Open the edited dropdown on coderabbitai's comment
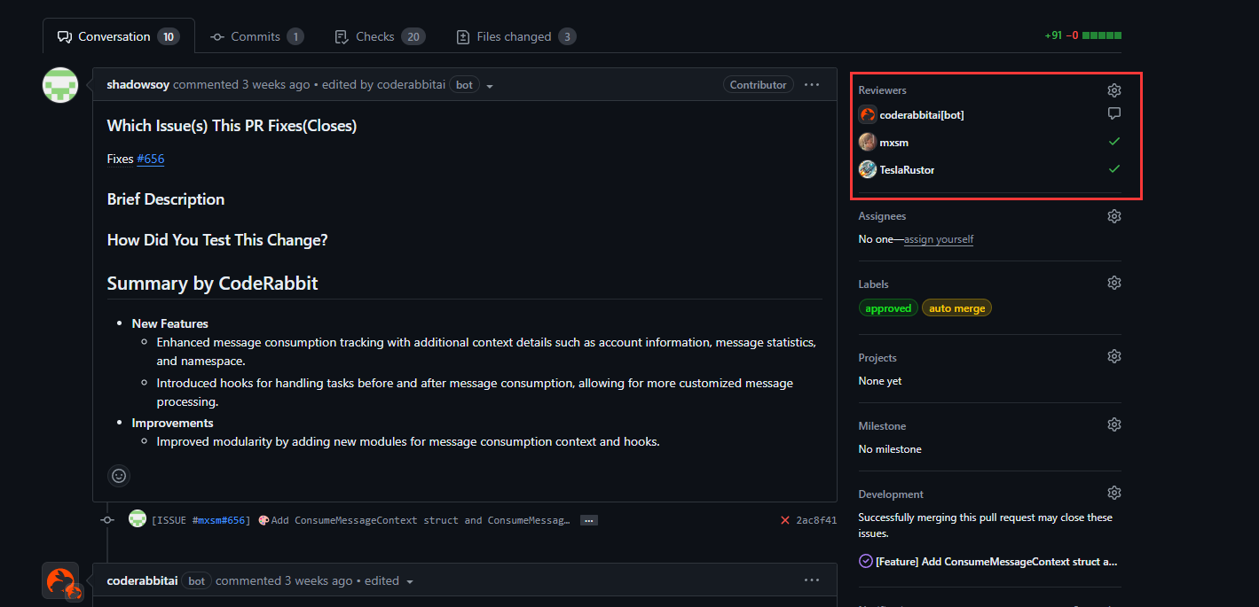This screenshot has width=1259, height=607. click(x=410, y=580)
